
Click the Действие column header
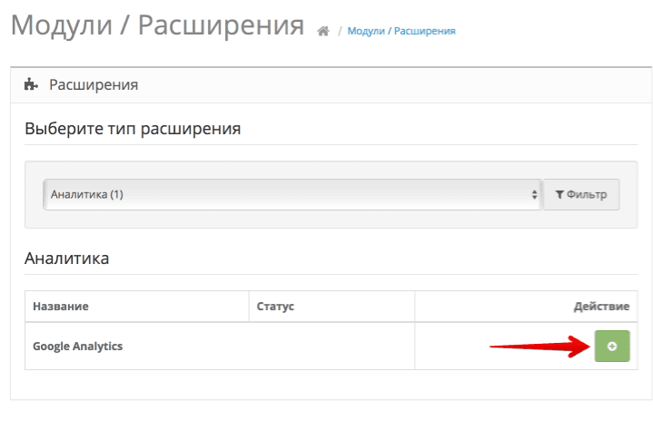[600, 307]
